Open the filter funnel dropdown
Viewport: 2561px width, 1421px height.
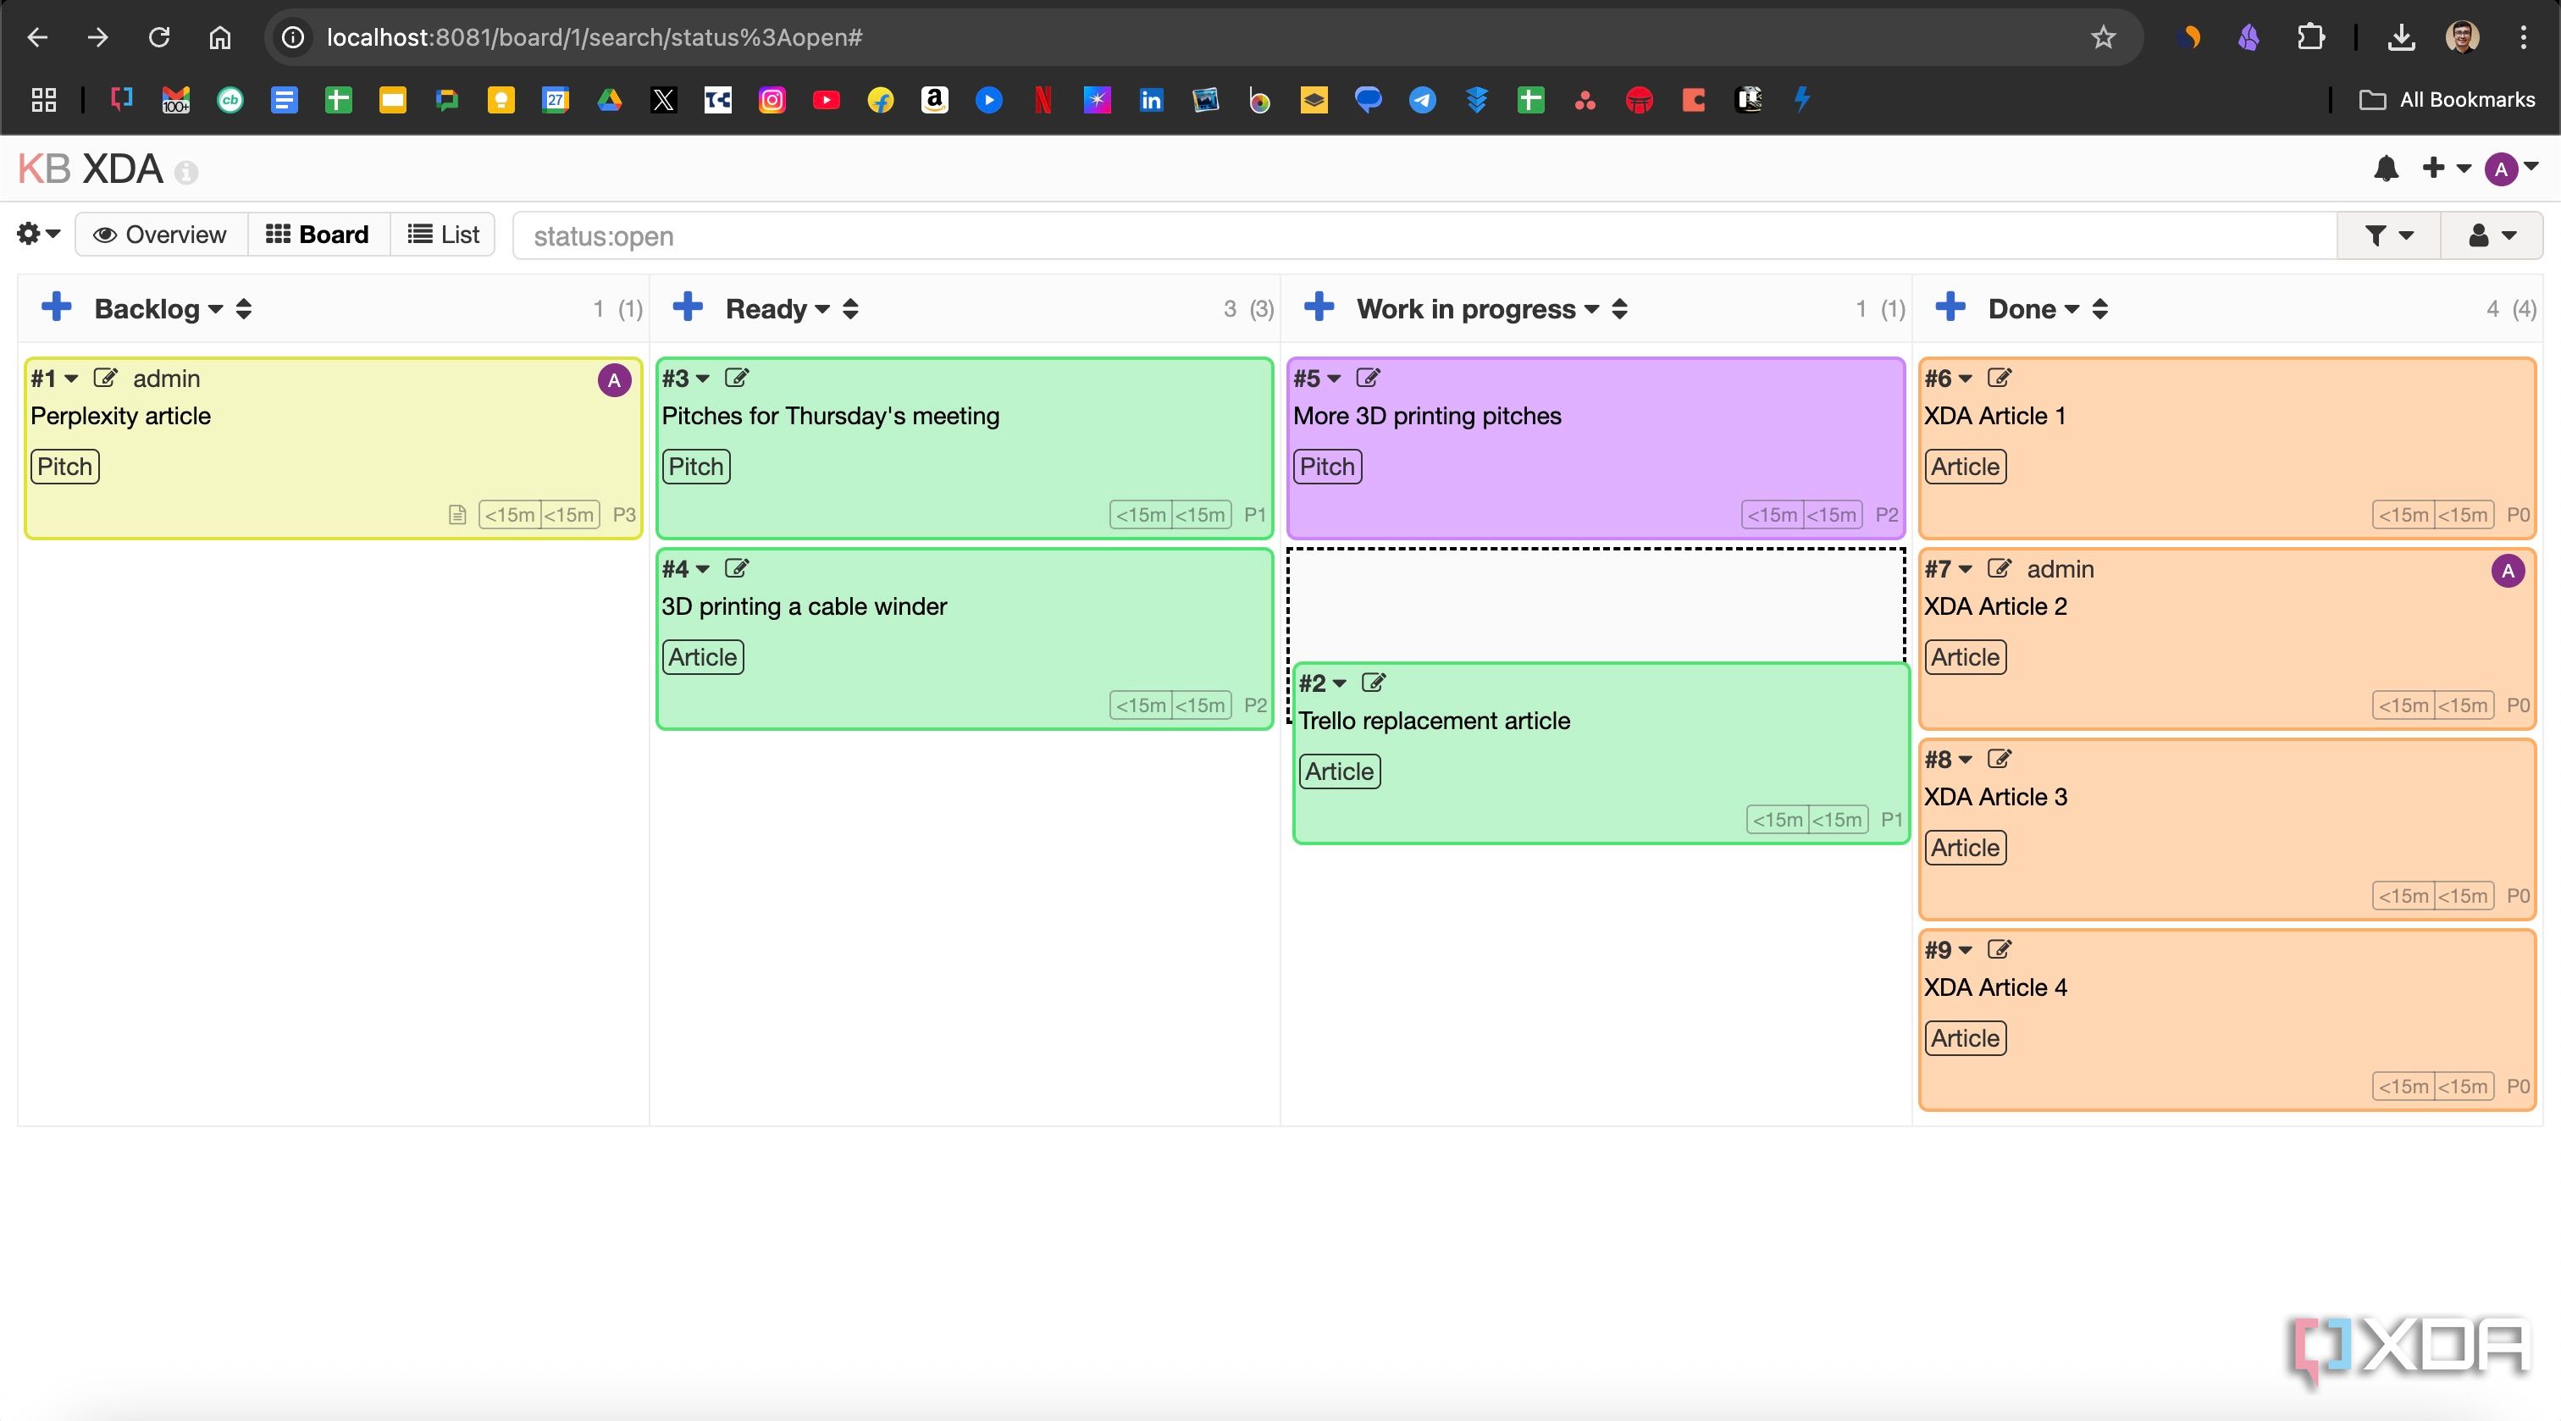(x=2388, y=235)
